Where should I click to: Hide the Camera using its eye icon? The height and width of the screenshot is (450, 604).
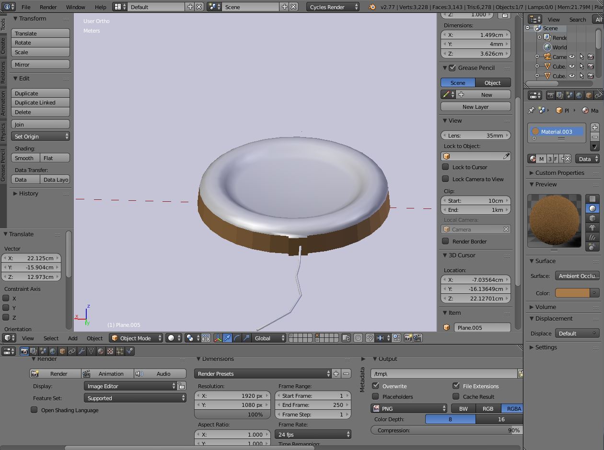tap(571, 57)
